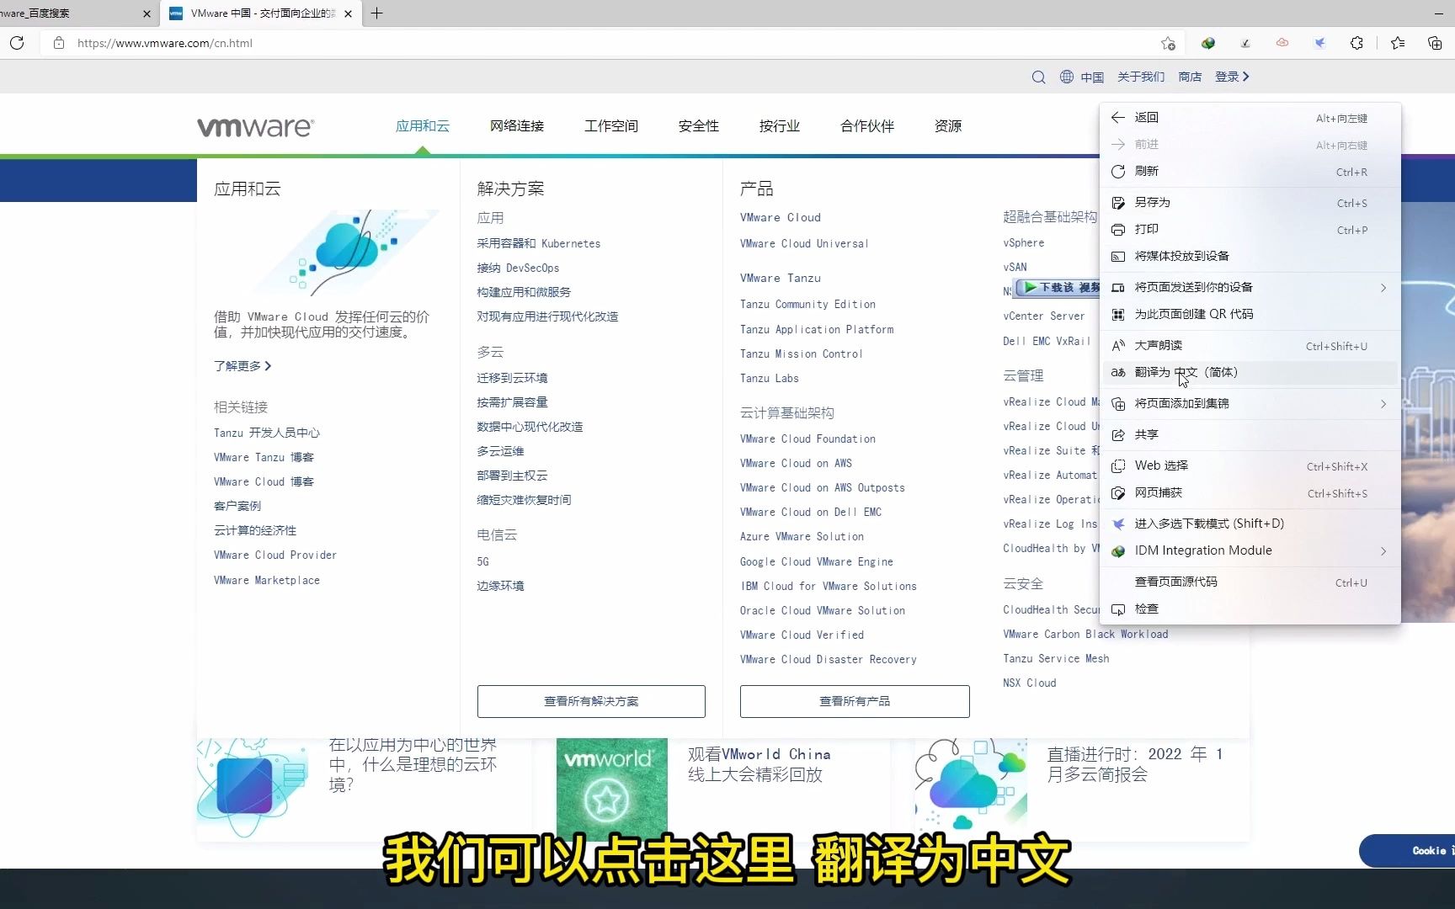Click the VMware logo
Screen dimensions: 1455x909
255,127
